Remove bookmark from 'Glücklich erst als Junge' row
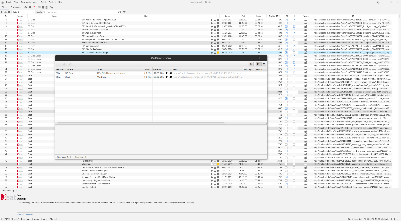The width and height of the screenshot is (401, 221). coord(218,53)
